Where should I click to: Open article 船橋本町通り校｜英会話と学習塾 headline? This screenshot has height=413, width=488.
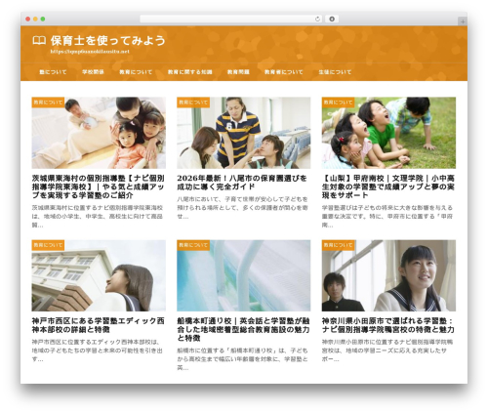243,330
